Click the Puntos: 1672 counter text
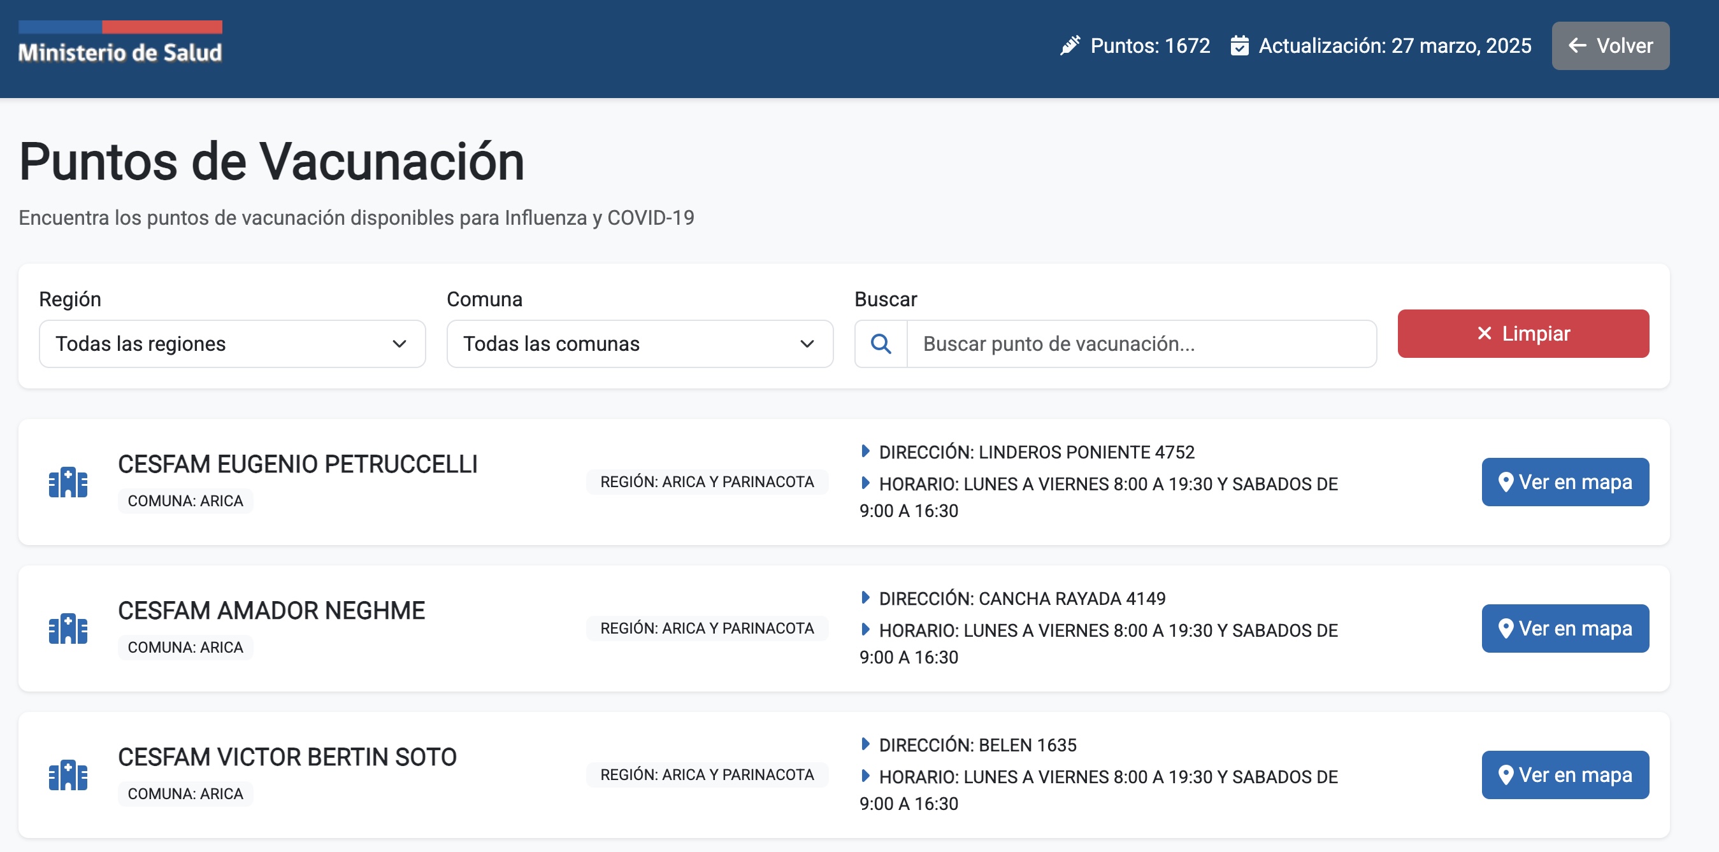 pos(1150,45)
